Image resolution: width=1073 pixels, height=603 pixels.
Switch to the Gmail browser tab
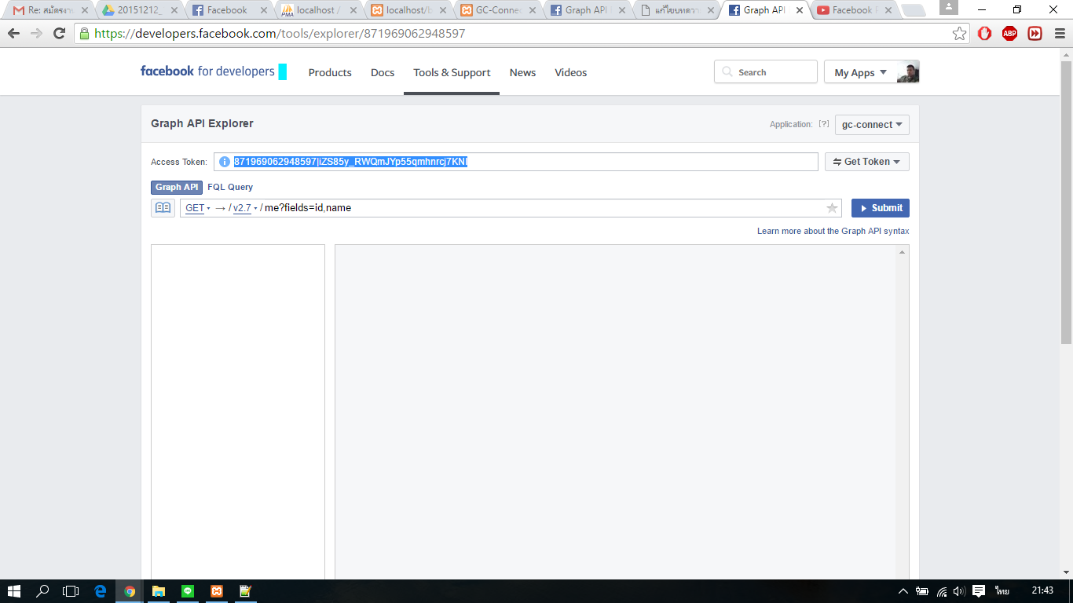(49, 10)
